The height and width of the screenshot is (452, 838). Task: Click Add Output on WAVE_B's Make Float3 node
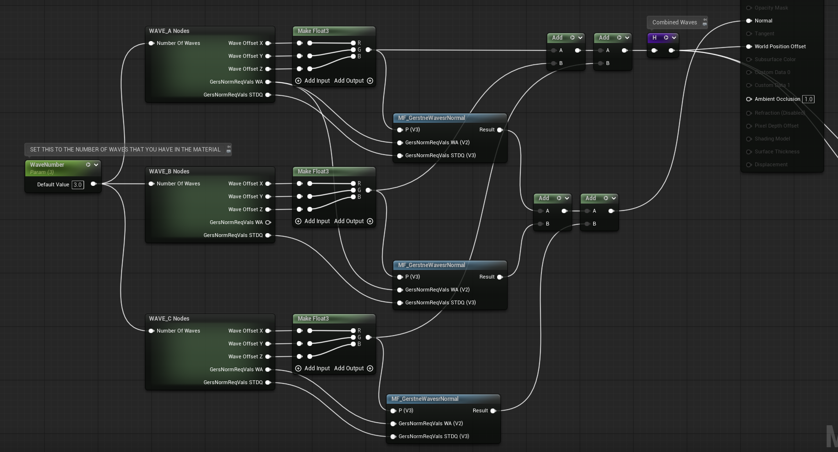click(354, 221)
